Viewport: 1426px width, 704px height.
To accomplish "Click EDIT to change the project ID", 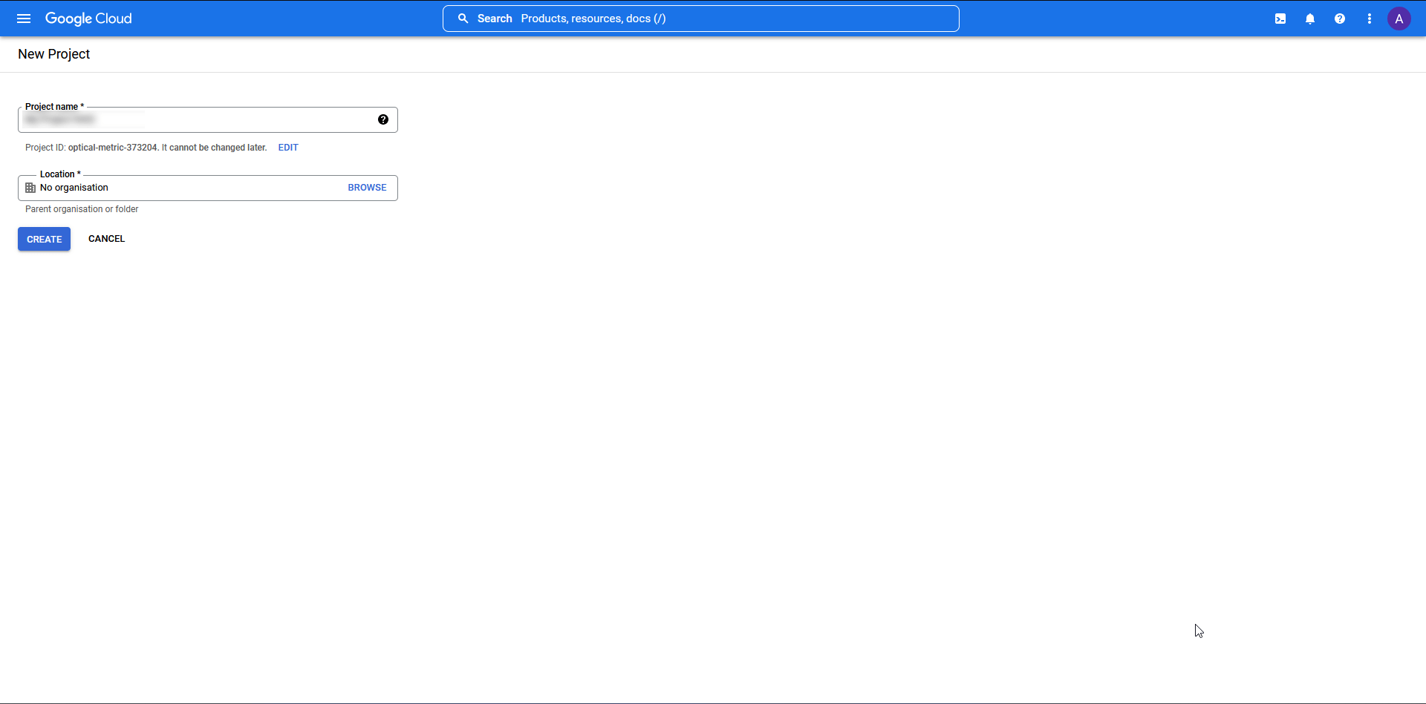I will (287, 148).
